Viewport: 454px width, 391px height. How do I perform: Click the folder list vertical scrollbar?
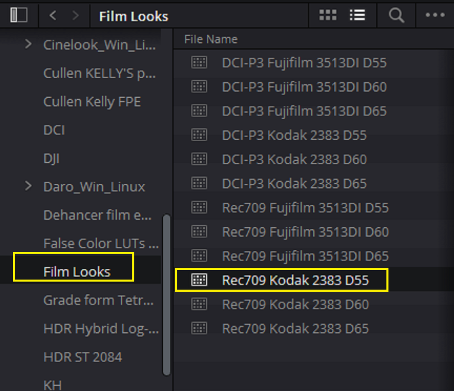167,295
